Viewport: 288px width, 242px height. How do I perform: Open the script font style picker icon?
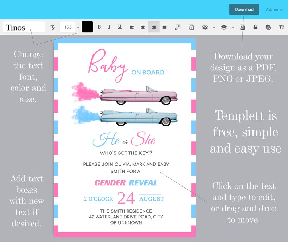point(53,27)
